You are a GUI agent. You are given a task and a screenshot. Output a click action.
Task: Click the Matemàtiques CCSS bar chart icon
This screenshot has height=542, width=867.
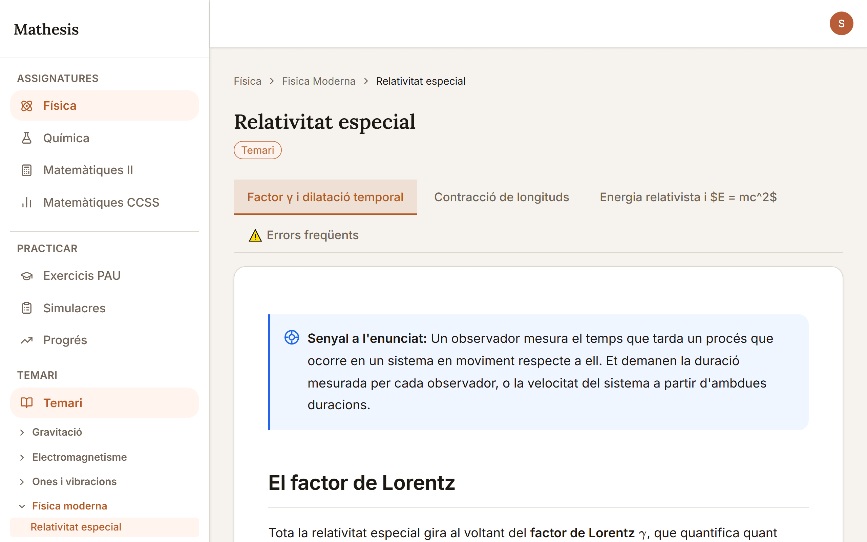tap(27, 203)
